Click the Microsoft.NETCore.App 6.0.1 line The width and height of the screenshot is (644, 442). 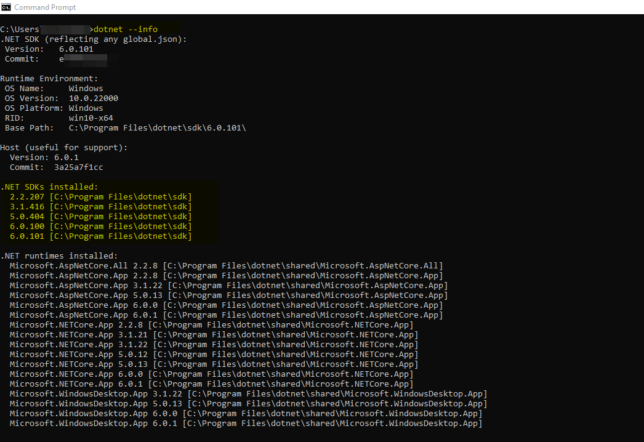pyautogui.click(x=212, y=384)
